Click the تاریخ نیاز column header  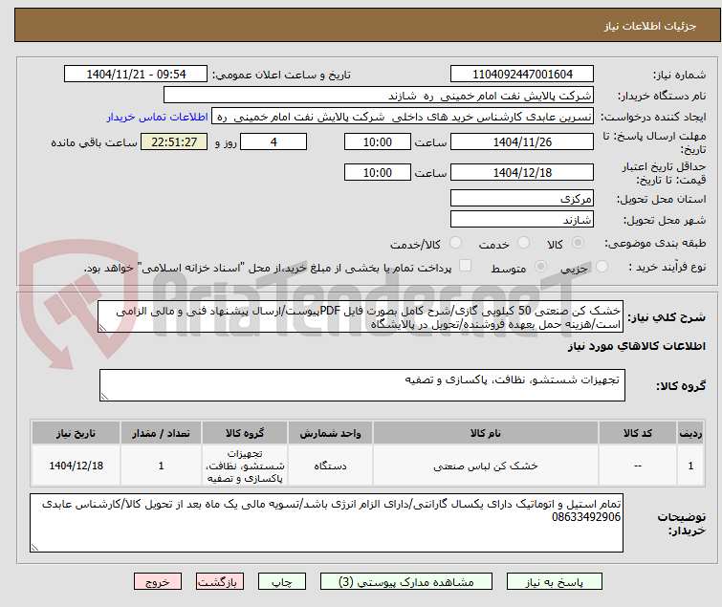[76, 433]
